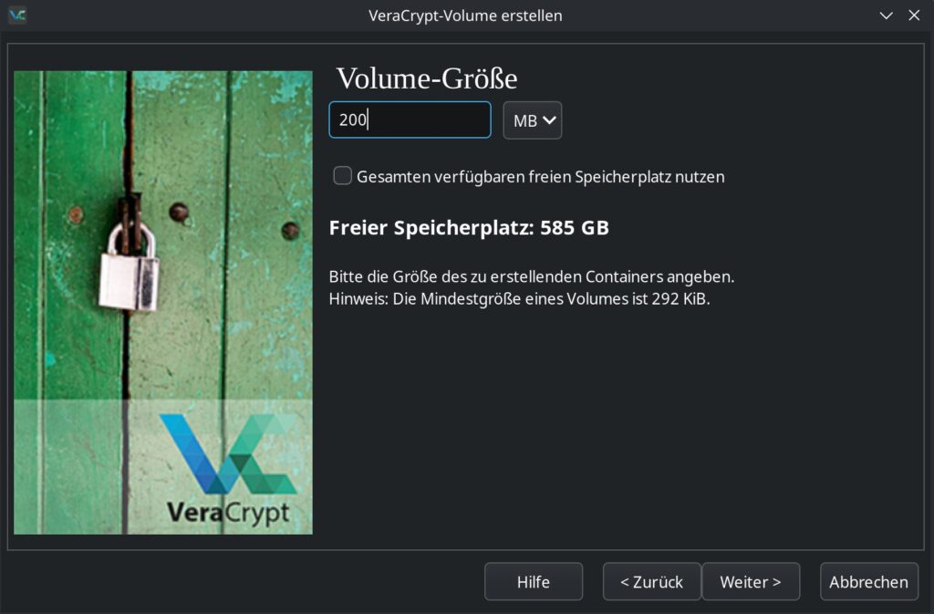Click the VeraCrypt wordmark below the logo
The height and width of the screenshot is (614, 934).
click(x=228, y=511)
